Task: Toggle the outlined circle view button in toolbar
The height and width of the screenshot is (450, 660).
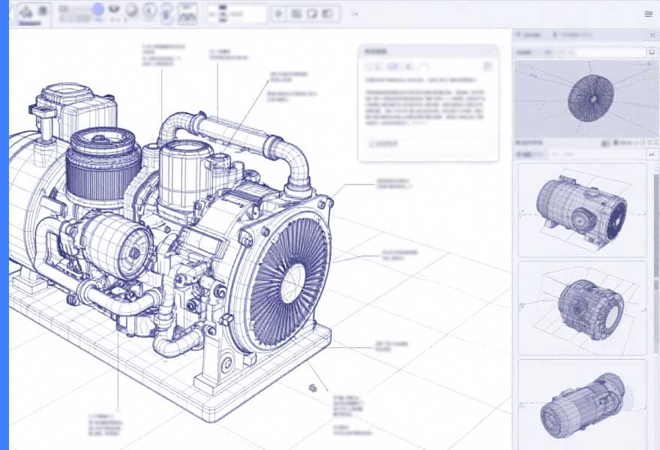Action: click(x=149, y=13)
